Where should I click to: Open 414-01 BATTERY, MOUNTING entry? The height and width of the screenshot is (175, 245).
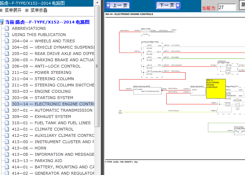click(53, 167)
